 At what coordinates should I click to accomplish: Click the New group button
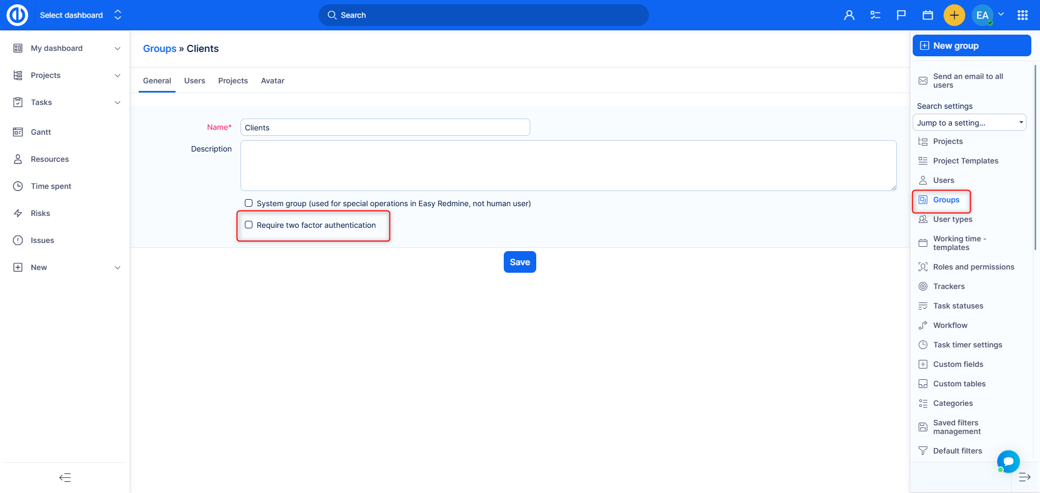(971, 45)
